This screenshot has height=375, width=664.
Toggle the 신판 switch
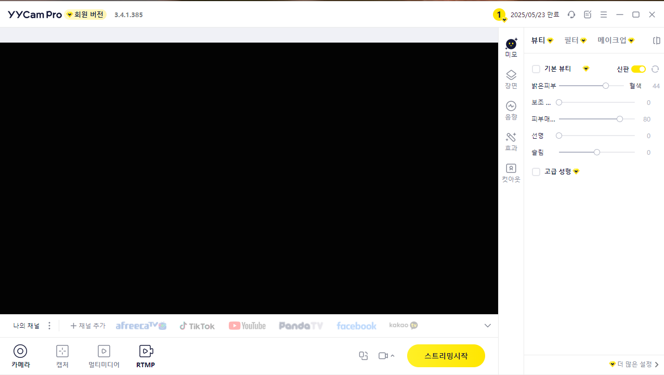[x=639, y=69]
